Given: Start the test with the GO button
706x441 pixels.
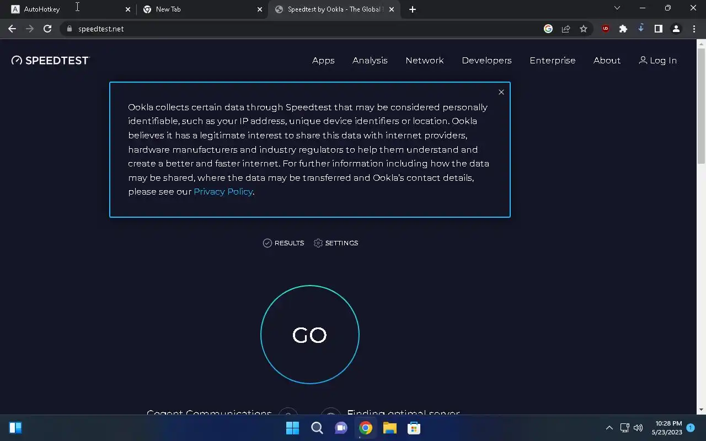Looking at the screenshot, I should pyautogui.click(x=310, y=335).
